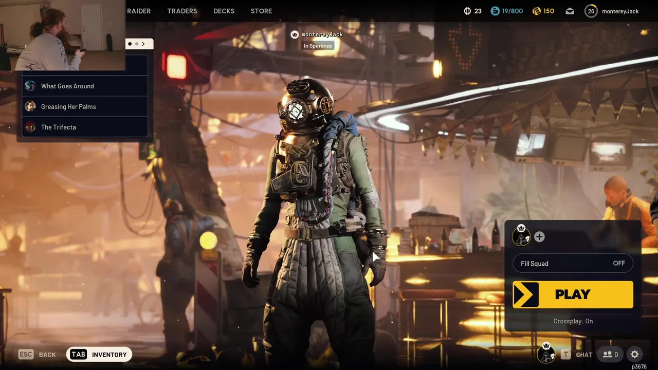Click the squad leader avatar in the party panel
Screen dimensions: 658x370
click(521, 236)
